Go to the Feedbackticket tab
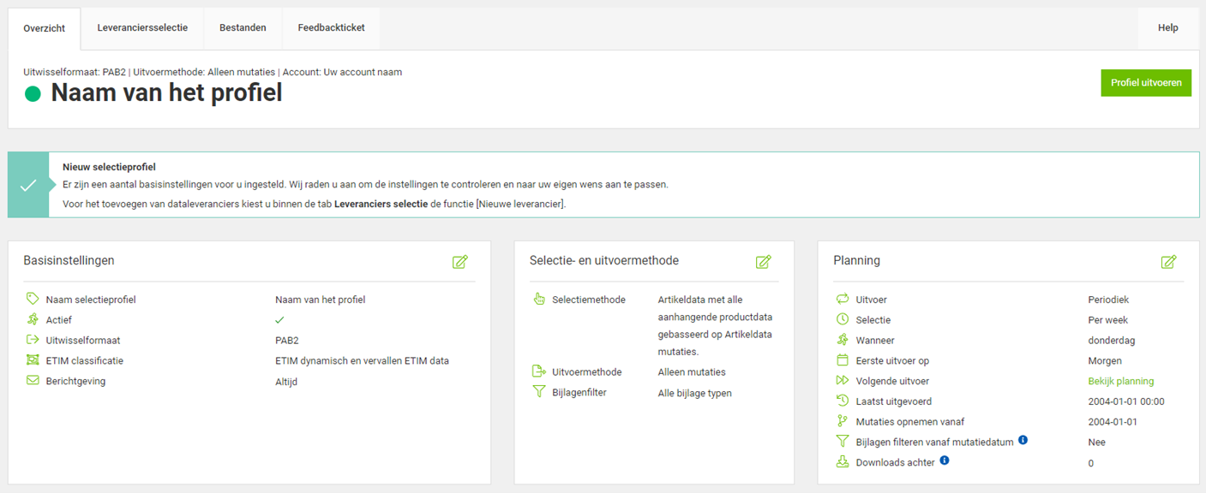 (331, 28)
